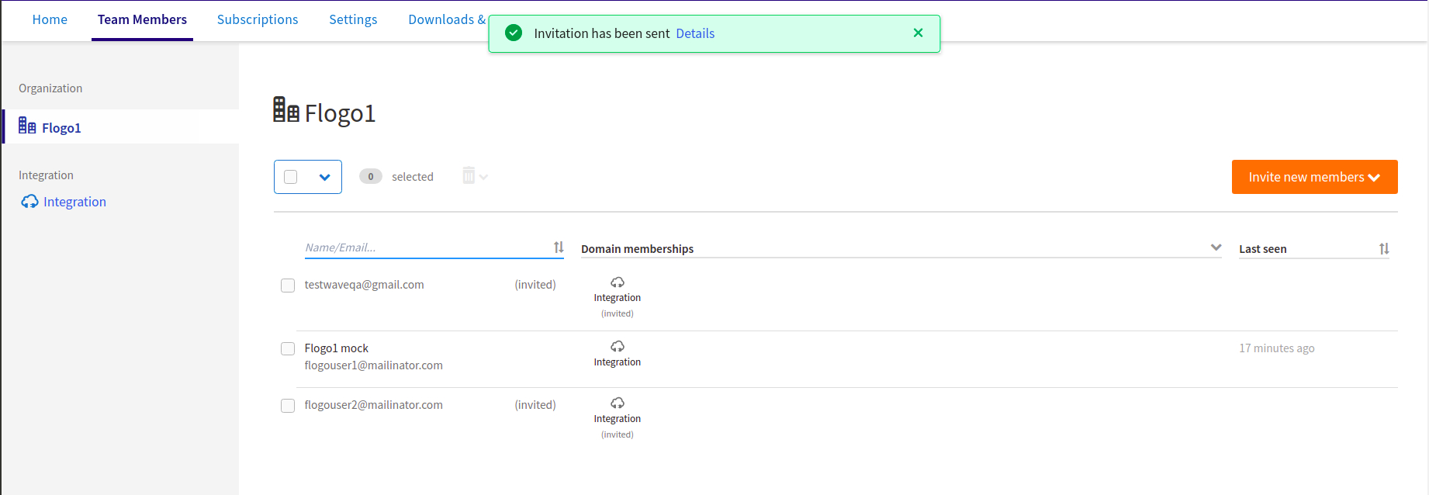Open the Settings tab

click(353, 19)
